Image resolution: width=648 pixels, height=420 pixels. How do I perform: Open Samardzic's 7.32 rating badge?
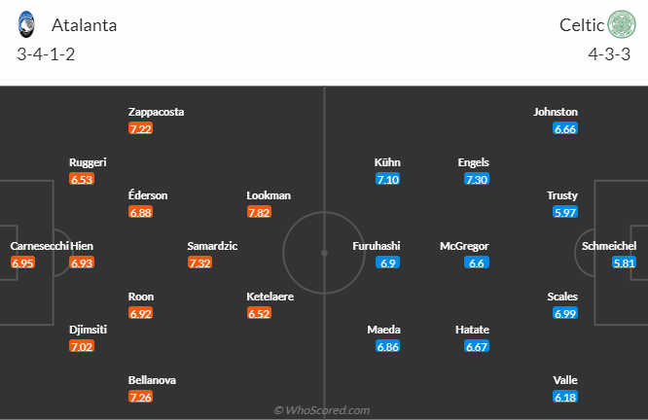click(x=199, y=262)
